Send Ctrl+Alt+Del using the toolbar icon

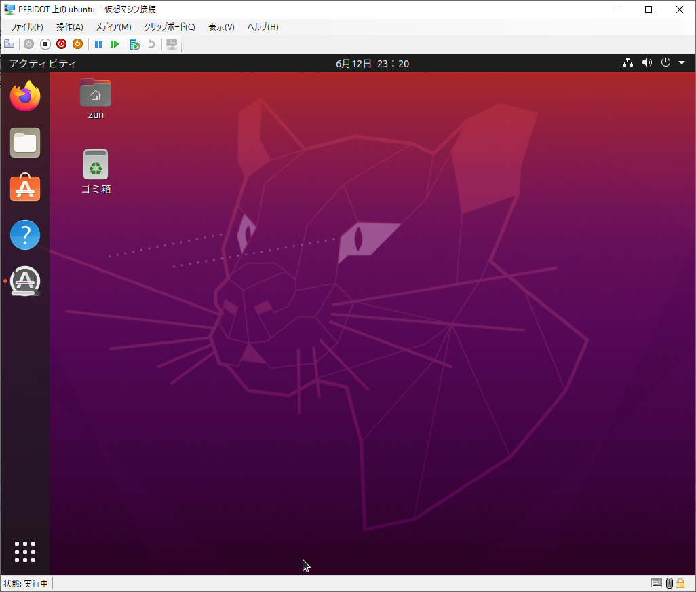(x=9, y=44)
